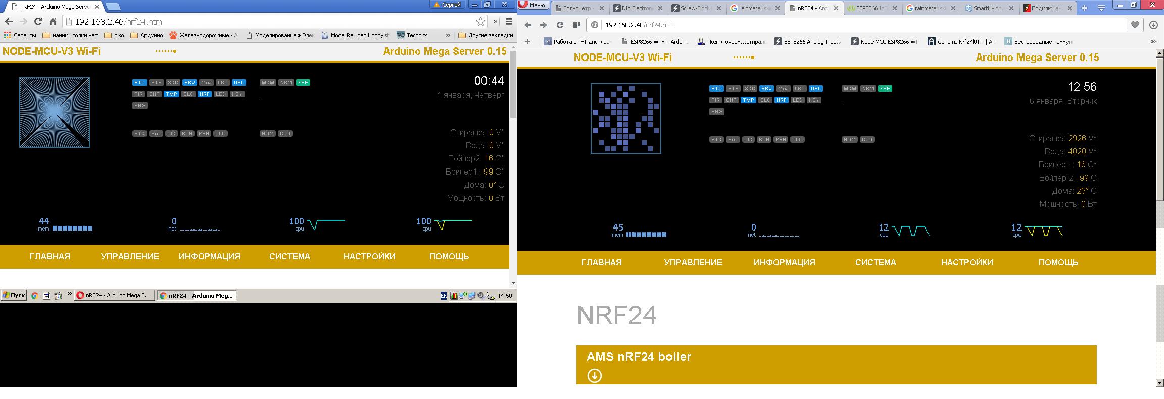Screen dimensions: 1164x399
Task: Open УПРАВЛЕНИЕ in the left page's navigation
Action: click(x=130, y=256)
